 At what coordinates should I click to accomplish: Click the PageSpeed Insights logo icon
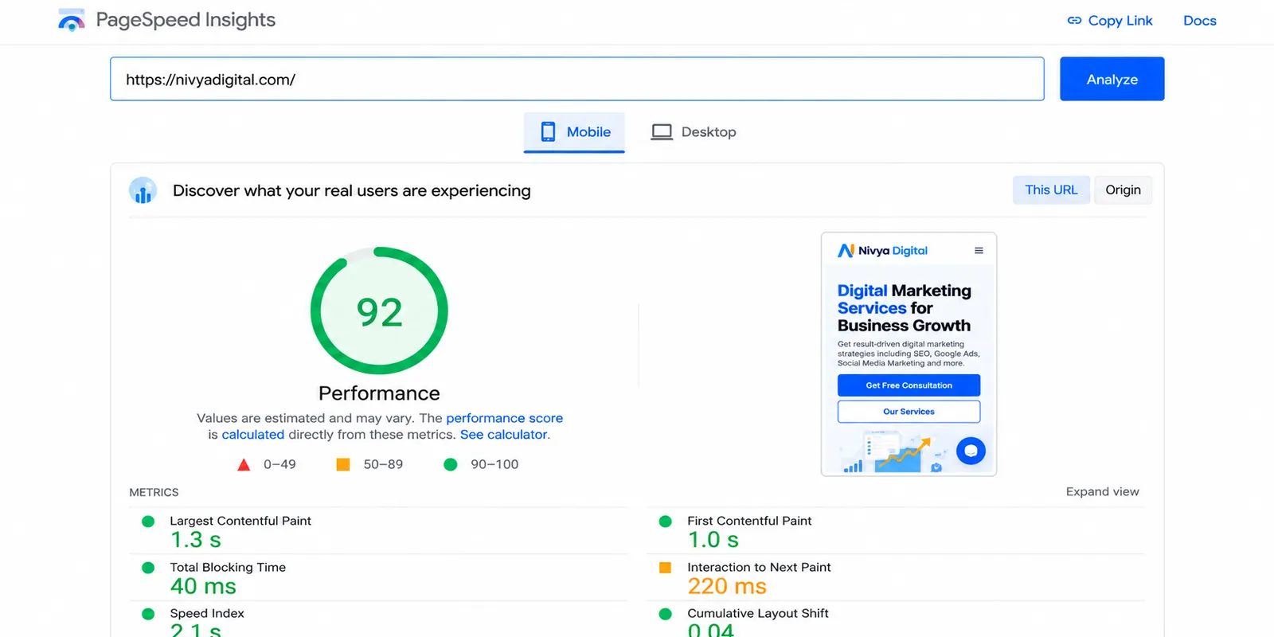click(72, 20)
